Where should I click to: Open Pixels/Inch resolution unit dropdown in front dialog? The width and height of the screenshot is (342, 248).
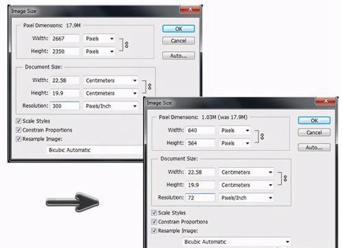pos(246,198)
